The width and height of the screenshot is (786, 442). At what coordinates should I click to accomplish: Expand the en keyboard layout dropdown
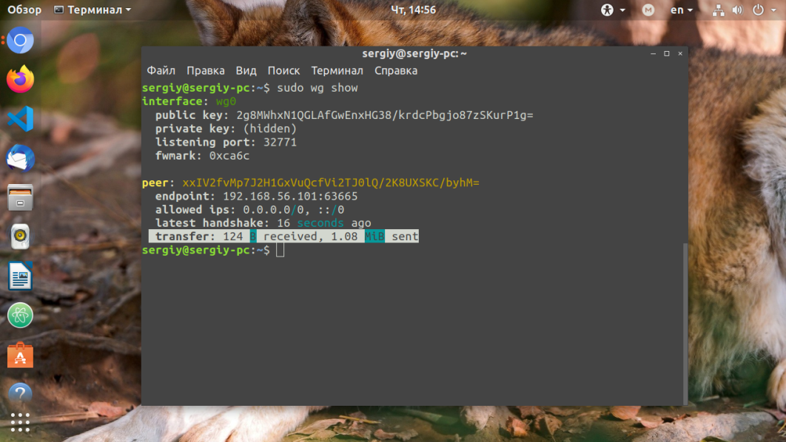(681, 10)
